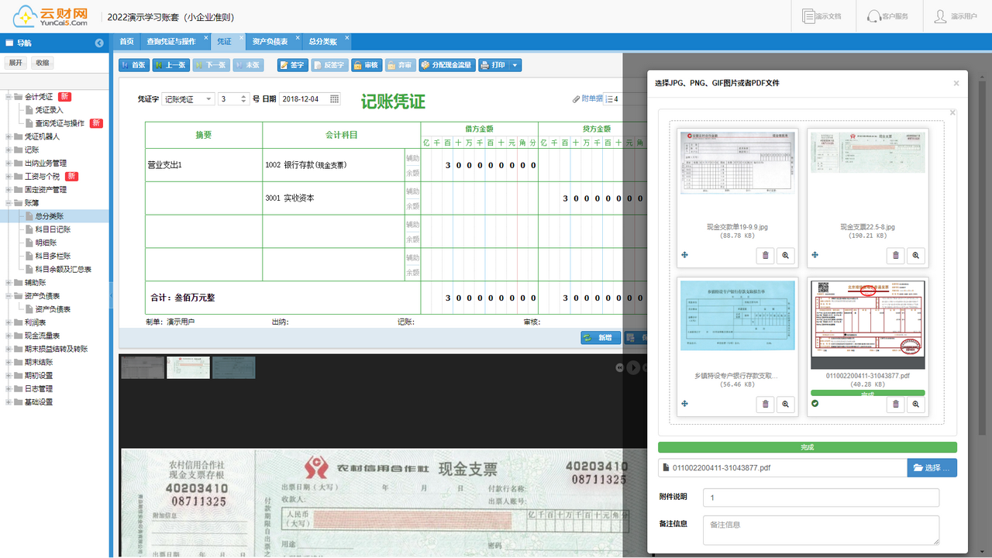The image size is (992, 558).
Task: Open the 附单据 attachments link
Action: [591, 98]
